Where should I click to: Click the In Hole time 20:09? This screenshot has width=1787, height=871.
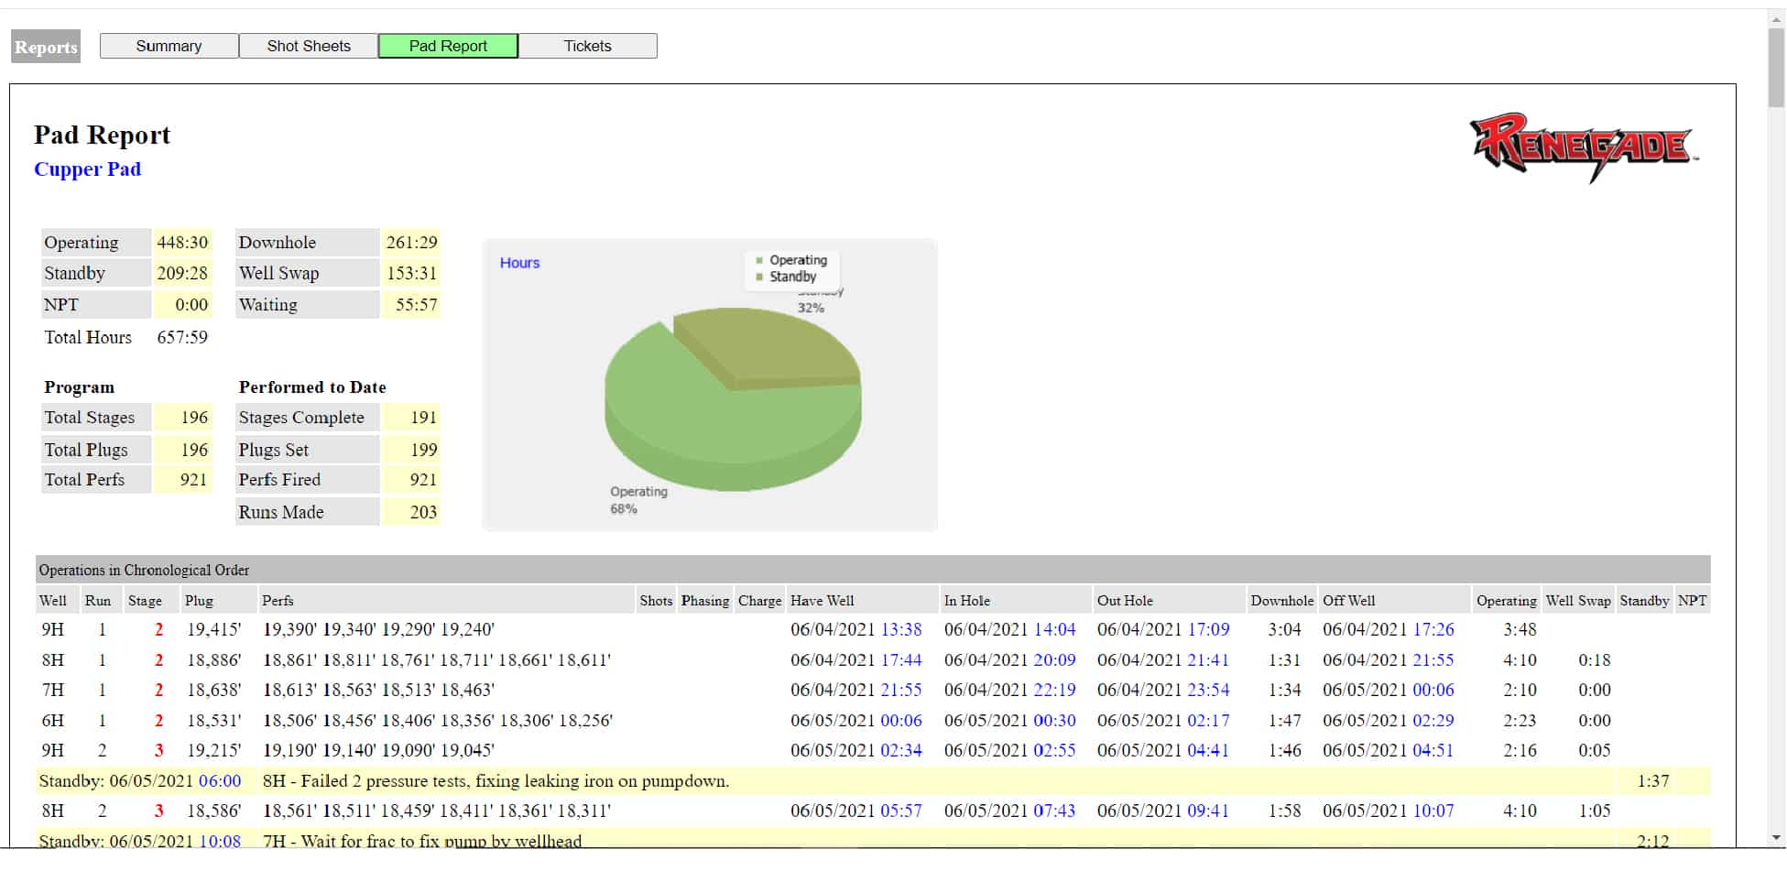click(1055, 660)
